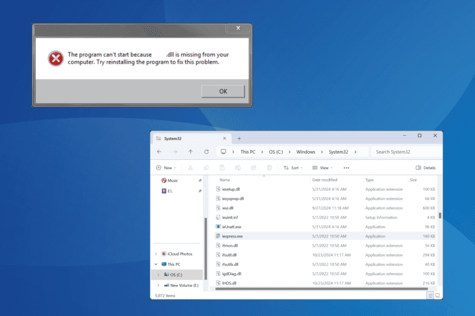This screenshot has width=475, height=316.
Task: Click the iexpress.exe file icon
Action: [x=218, y=236]
